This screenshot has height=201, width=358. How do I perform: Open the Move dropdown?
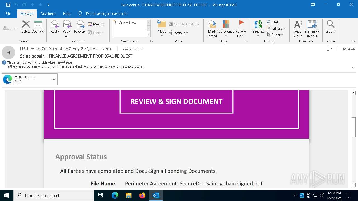(162, 28)
